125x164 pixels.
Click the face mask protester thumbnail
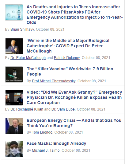pos(14,149)
